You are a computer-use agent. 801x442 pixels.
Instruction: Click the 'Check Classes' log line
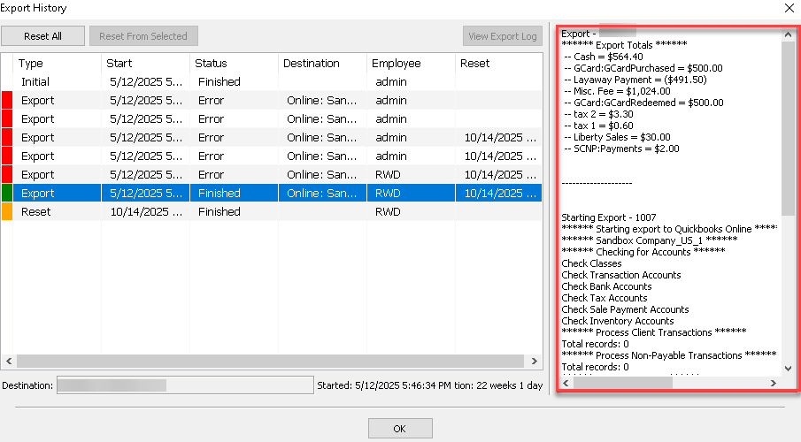591,263
